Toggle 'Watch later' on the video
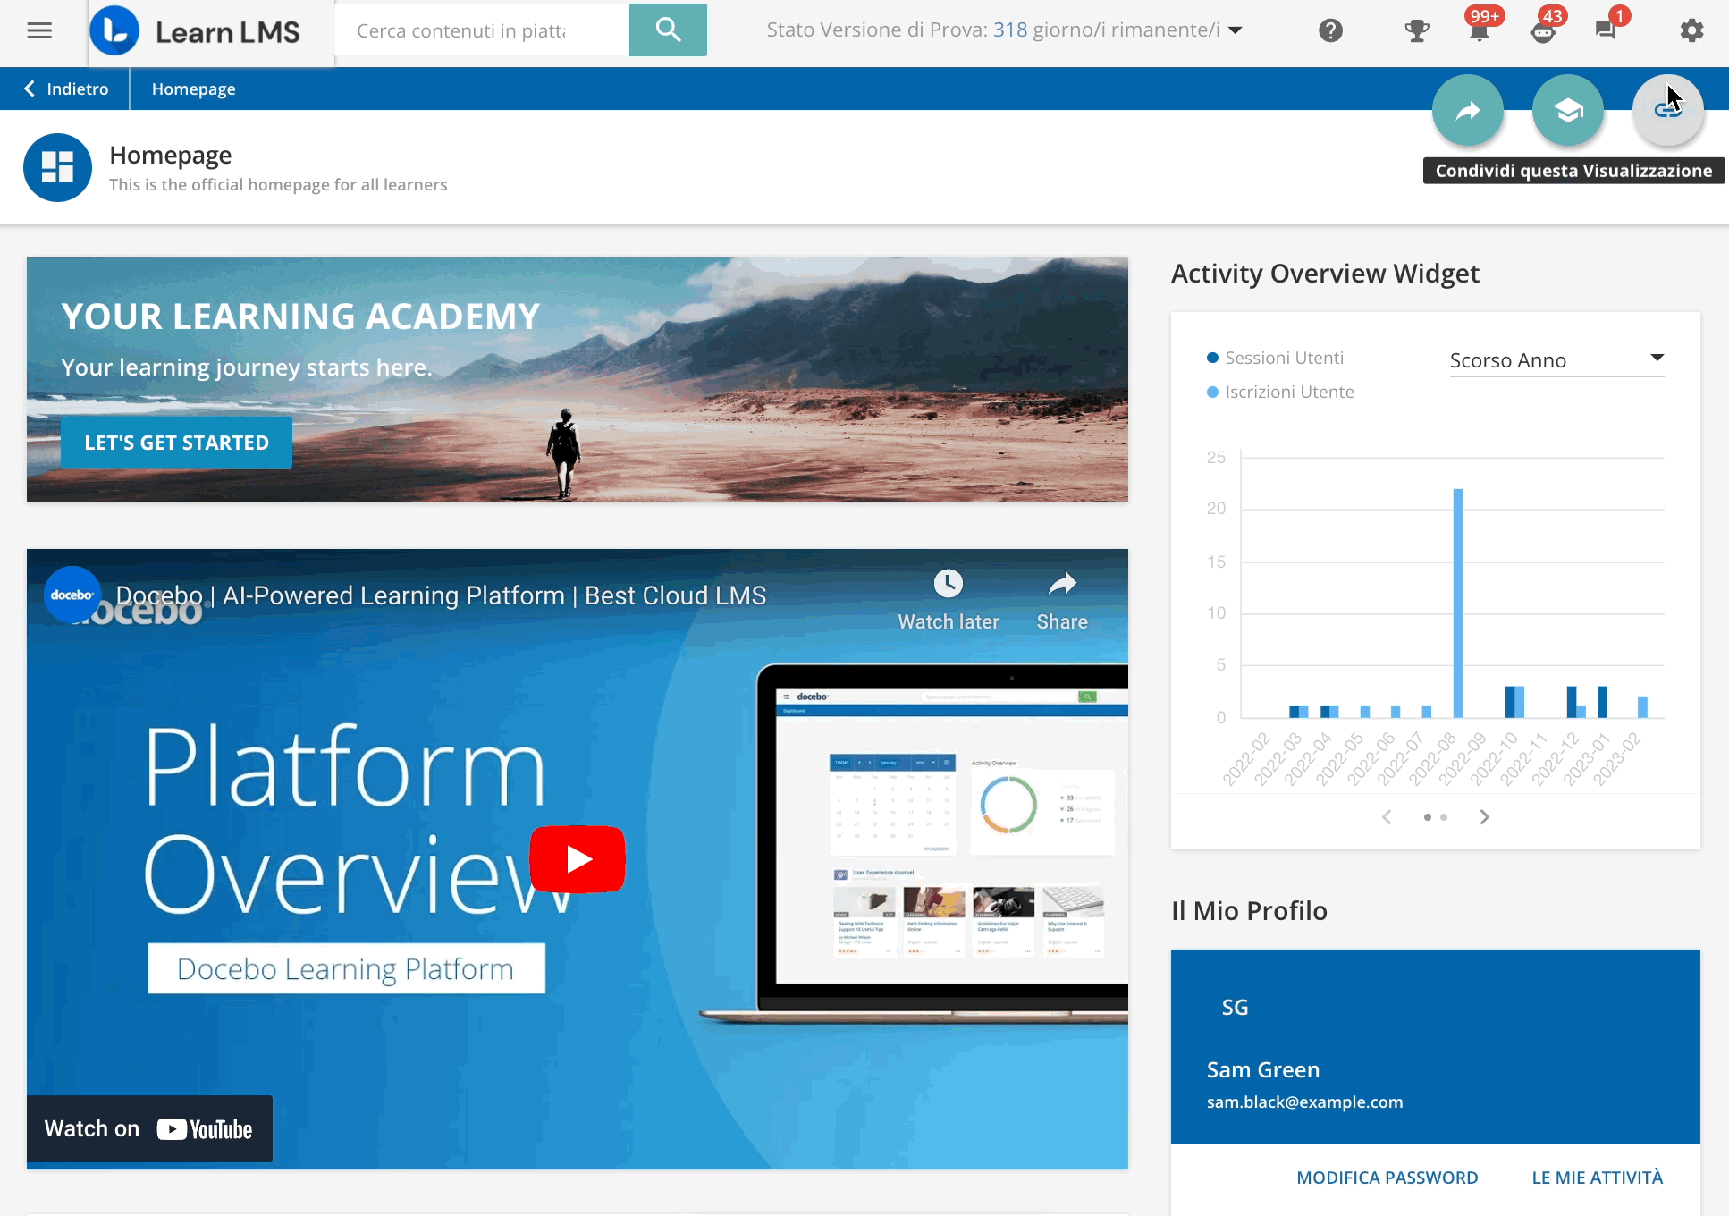The image size is (1729, 1216). pos(948,597)
